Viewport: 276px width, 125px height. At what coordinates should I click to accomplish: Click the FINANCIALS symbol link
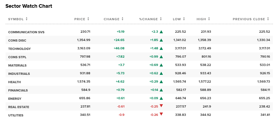click(x=18, y=90)
